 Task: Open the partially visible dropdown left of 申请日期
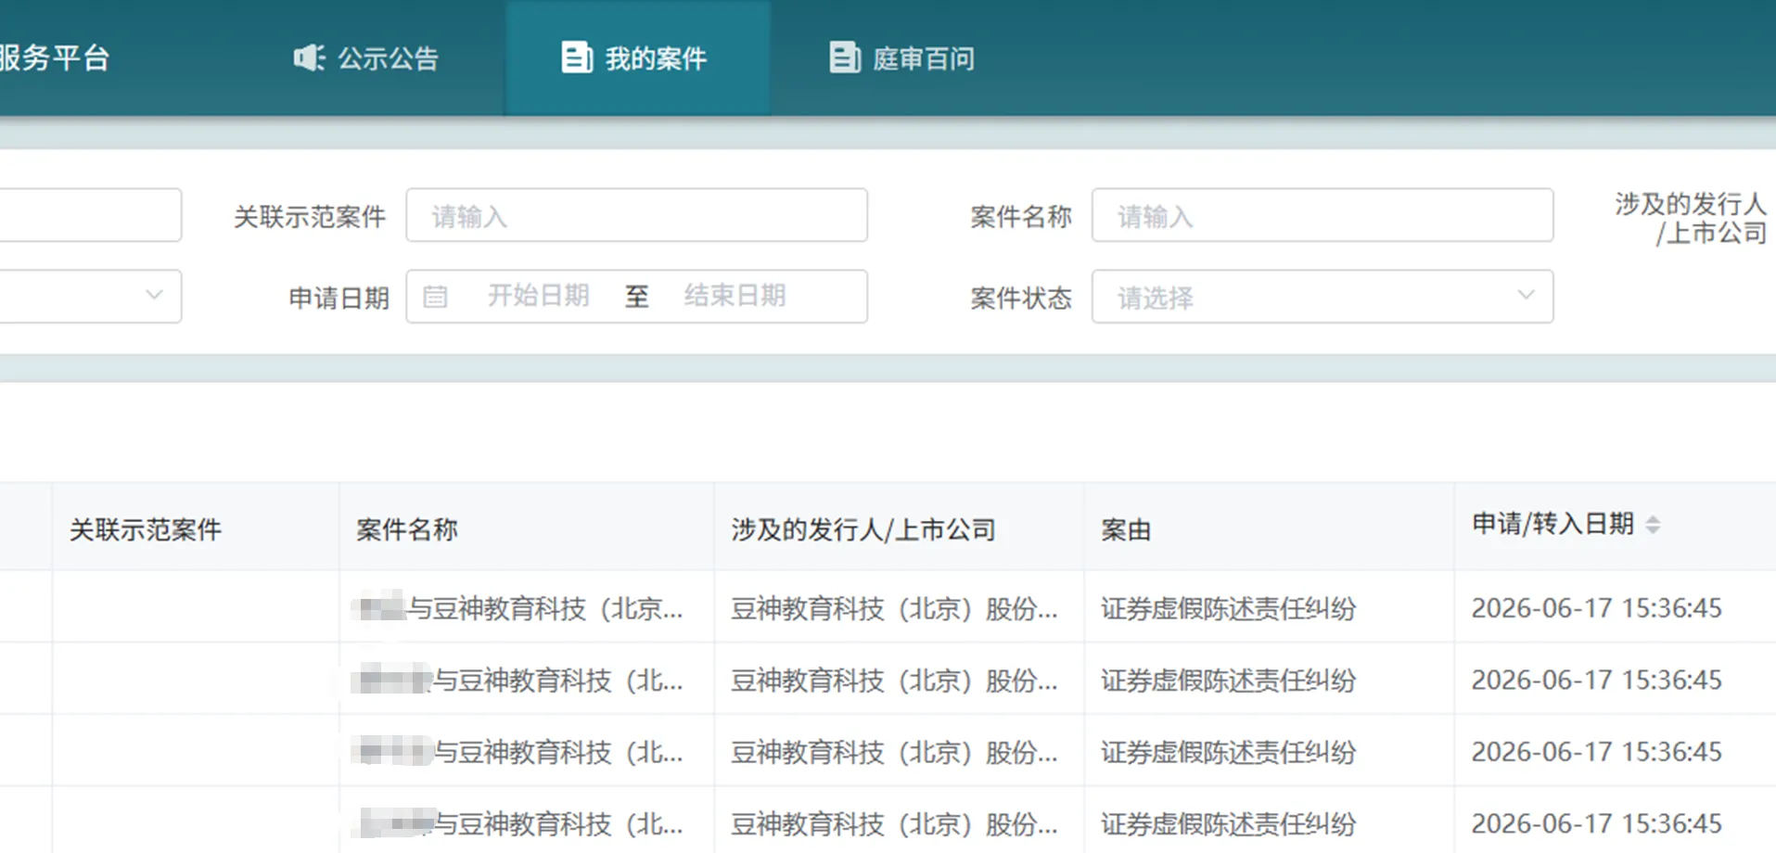90,297
